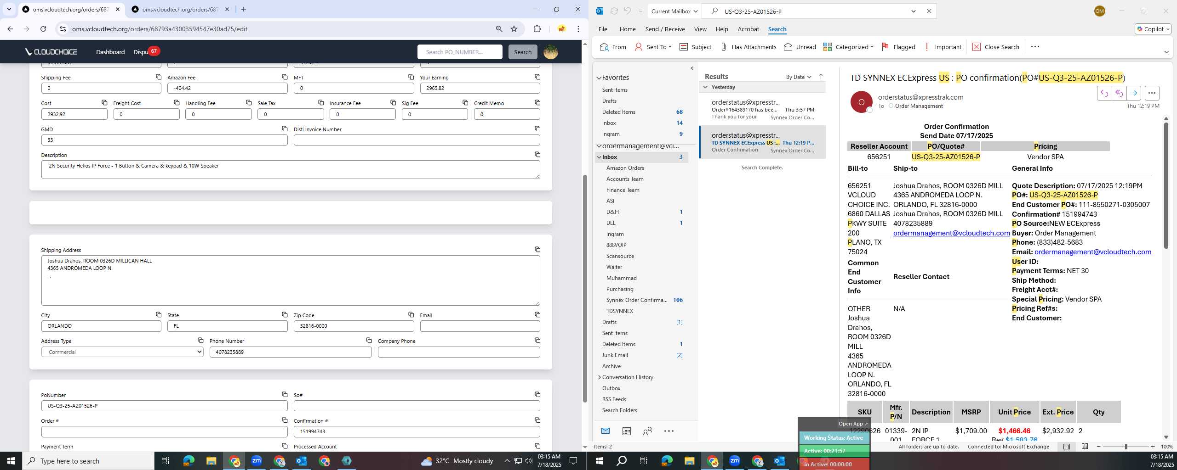Image resolution: width=1177 pixels, height=470 pixels.
Task: Open the Copilot button
Action: pos(1153,29)
